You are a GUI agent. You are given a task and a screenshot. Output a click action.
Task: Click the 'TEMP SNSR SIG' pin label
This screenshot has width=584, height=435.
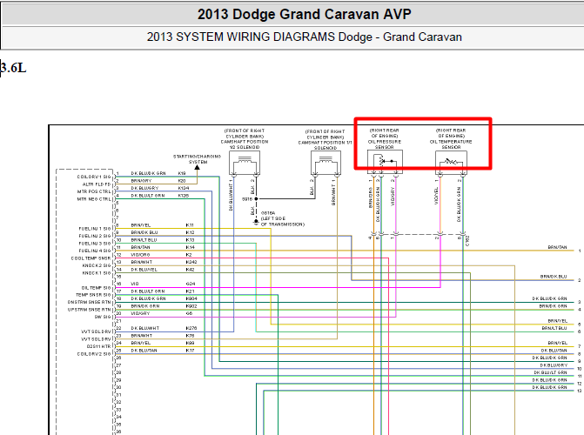click(93, 295)
